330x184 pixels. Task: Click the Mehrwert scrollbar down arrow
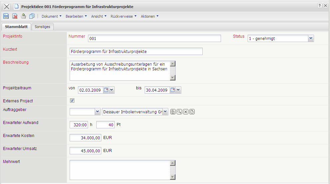tap(173, 177)
